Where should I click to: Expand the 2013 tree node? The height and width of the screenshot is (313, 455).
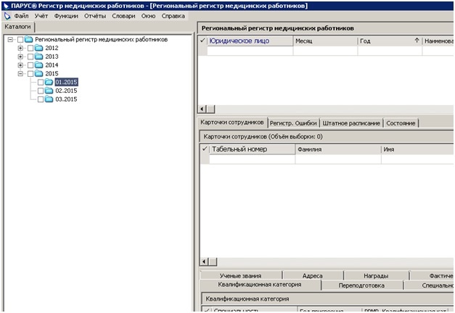(20, 57)
